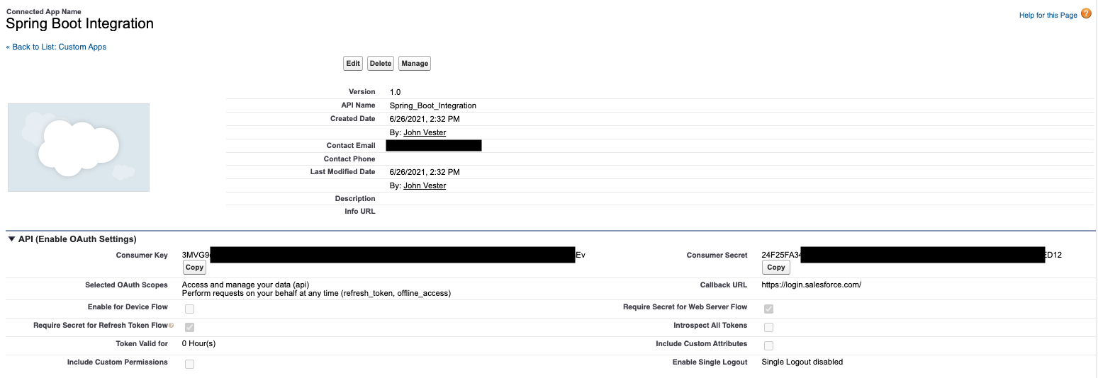The width and height of the screenshot is (1098, 378).
Task: Click the orange help question mark icon
Action: 1086,14
